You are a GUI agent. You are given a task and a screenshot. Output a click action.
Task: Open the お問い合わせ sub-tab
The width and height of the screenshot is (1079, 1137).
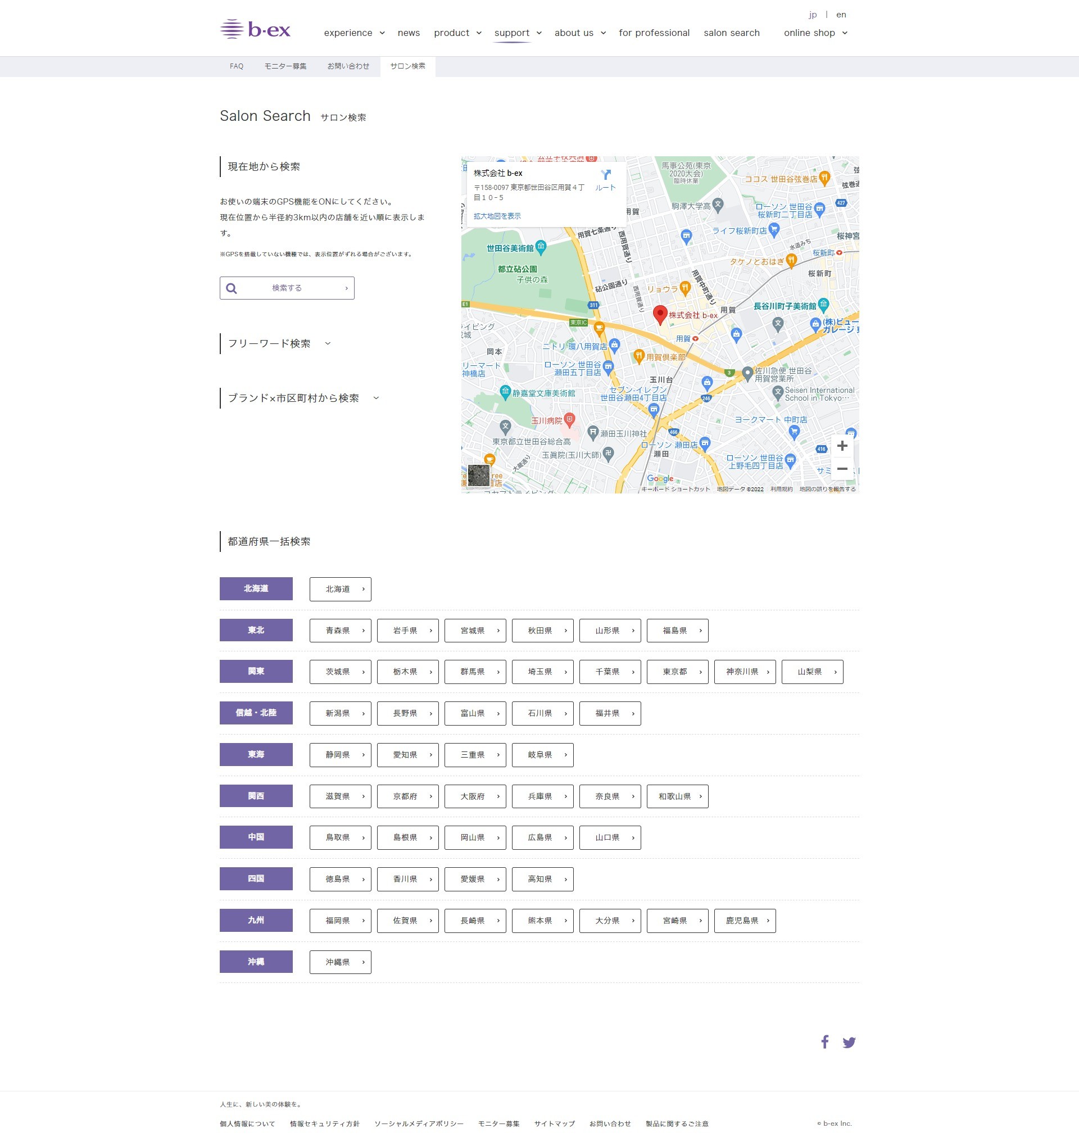click(348, 66)
